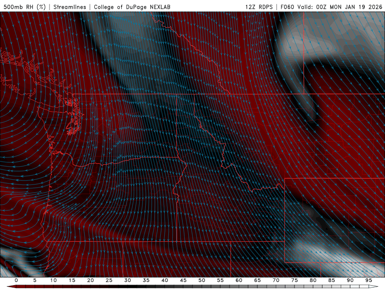The height and width of the screenshot is (289, 385).
Task: Select the 55 value on the color scale
Action: (220, 280)
